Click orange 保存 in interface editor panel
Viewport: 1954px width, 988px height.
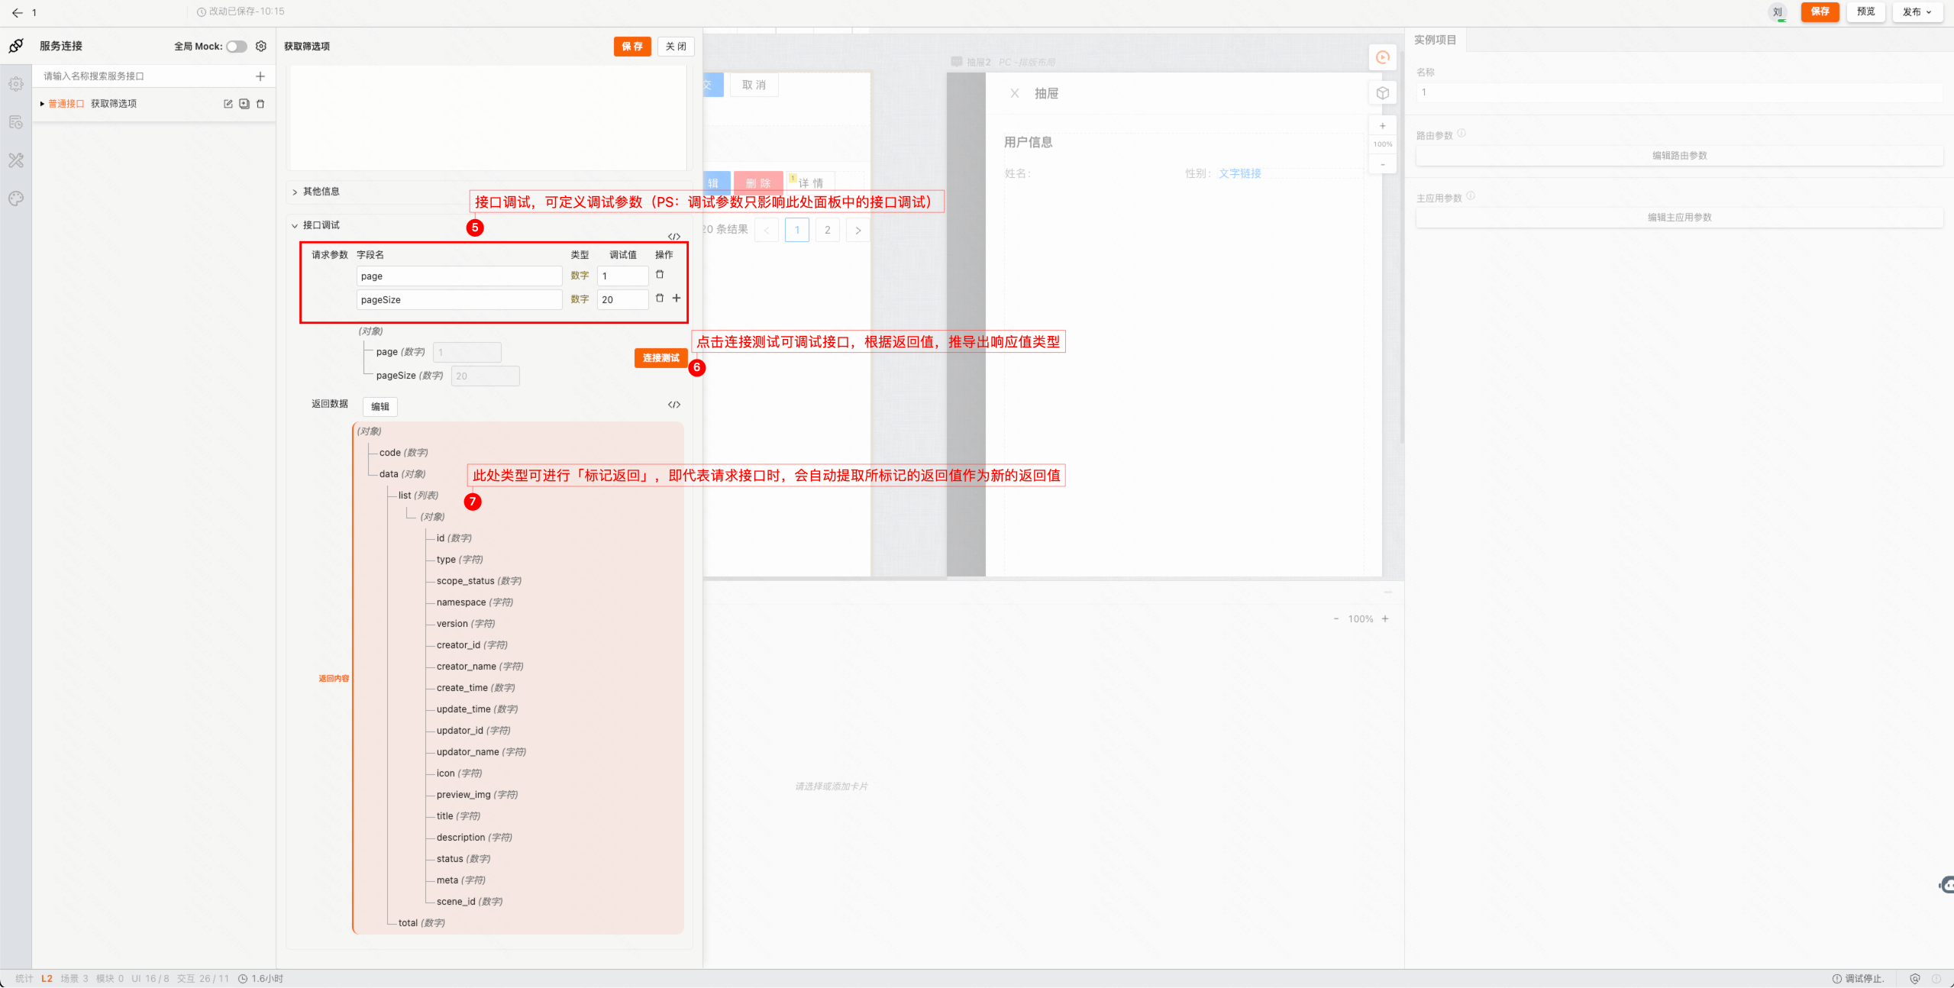[x=632, y=47]
